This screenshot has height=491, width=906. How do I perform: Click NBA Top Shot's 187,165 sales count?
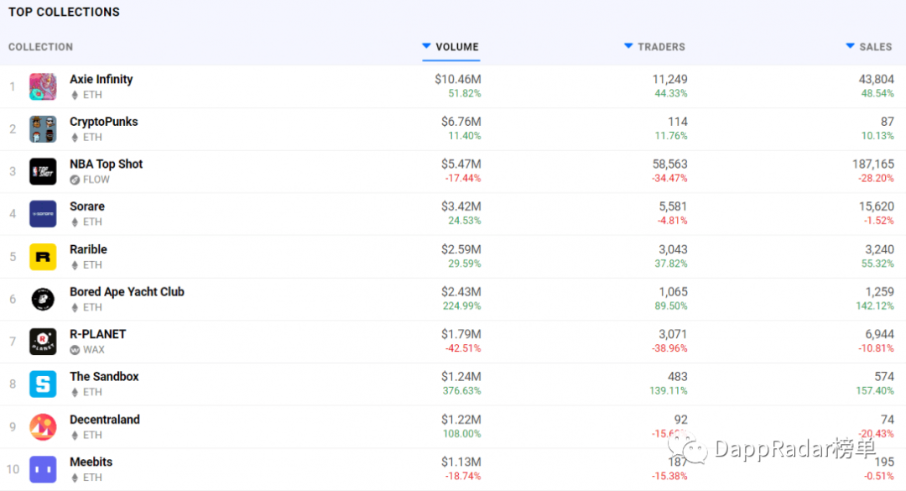pyautogui.click(x=873, y=165)
